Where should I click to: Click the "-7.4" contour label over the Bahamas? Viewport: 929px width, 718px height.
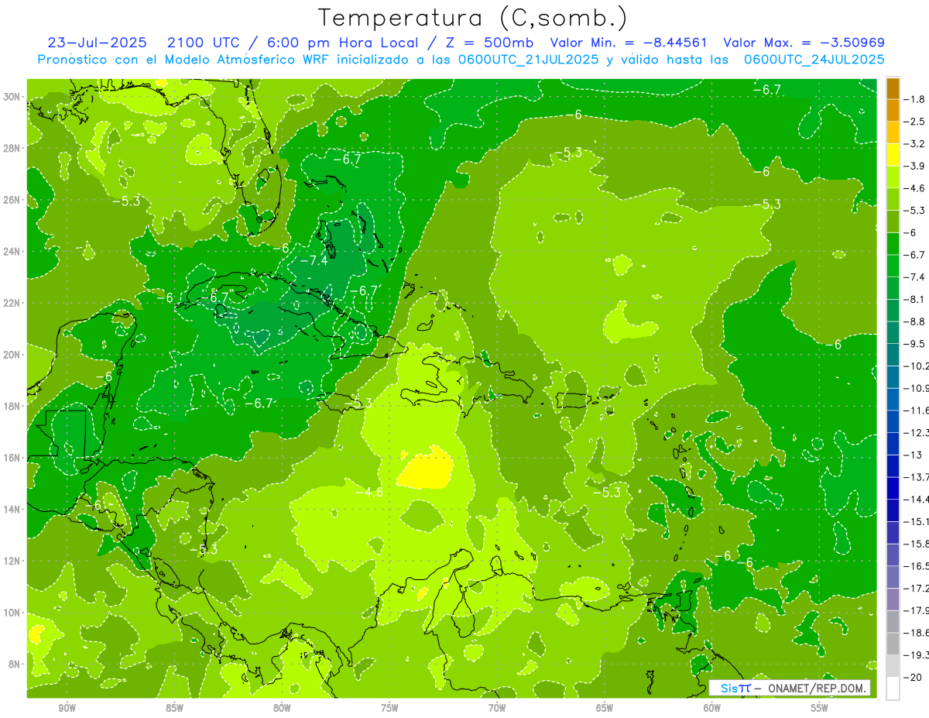click(x=314, y=261)
